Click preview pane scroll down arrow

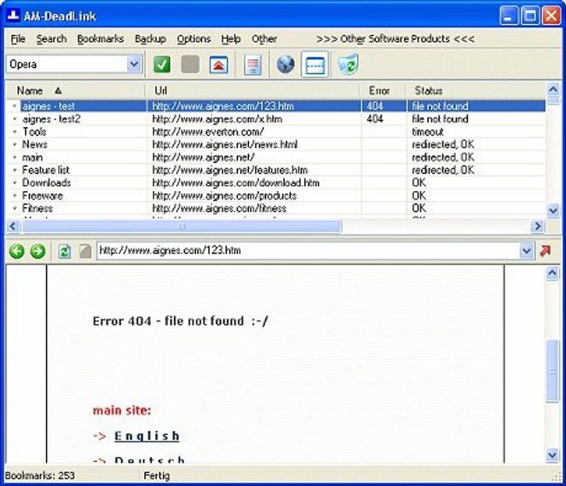click(552, 455)
